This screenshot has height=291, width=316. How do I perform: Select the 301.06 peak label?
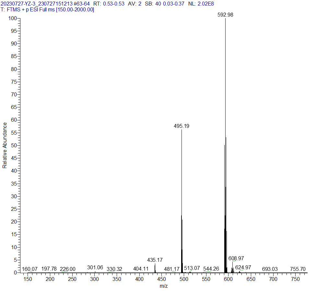95,268
